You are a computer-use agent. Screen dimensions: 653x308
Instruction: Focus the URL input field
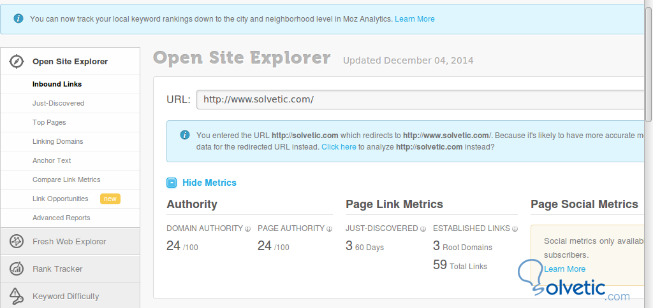[421, 100]
